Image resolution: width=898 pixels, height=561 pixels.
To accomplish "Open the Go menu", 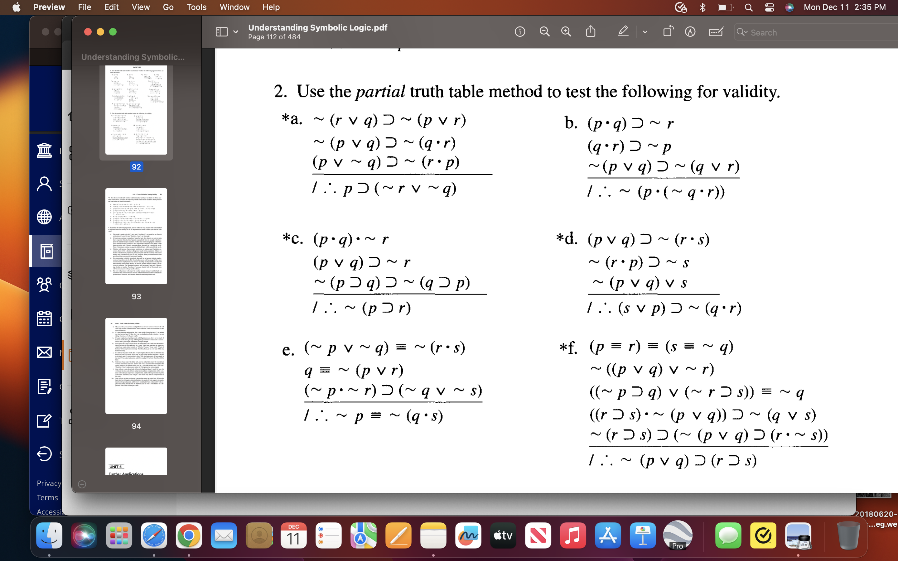I will coord(168,7).
